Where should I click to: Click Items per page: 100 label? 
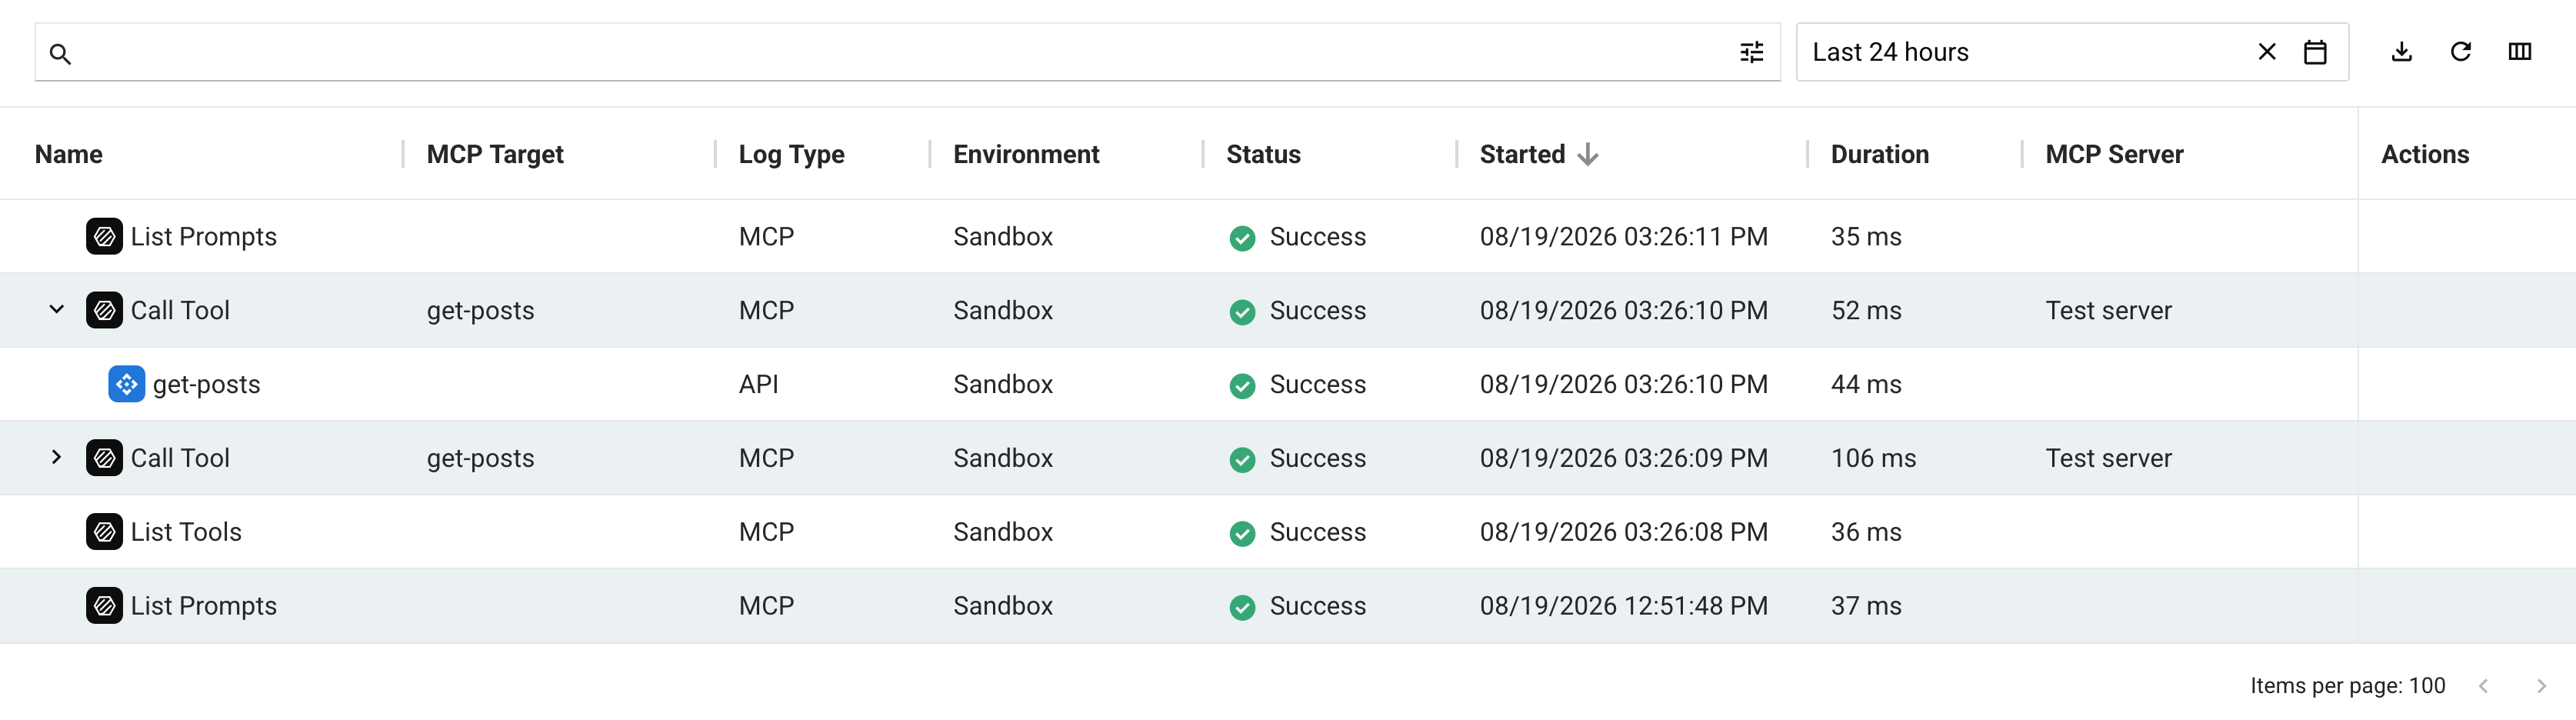tap(2347, 686)
